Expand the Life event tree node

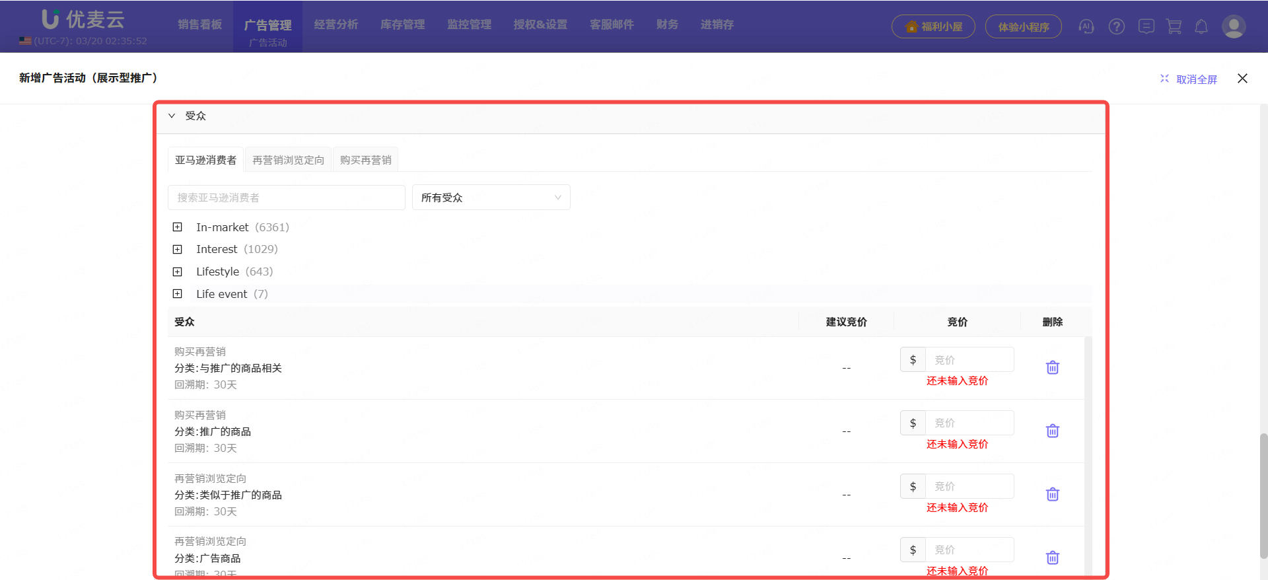[x=178, y=294]
